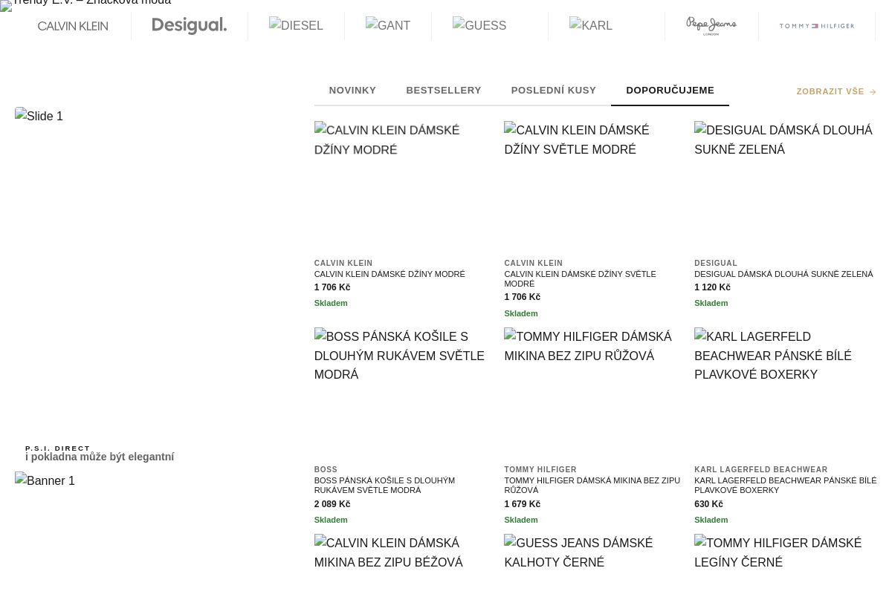Open the Calvin Klein brand logo
The image size is (892, 594).
(x=73, y=26)
